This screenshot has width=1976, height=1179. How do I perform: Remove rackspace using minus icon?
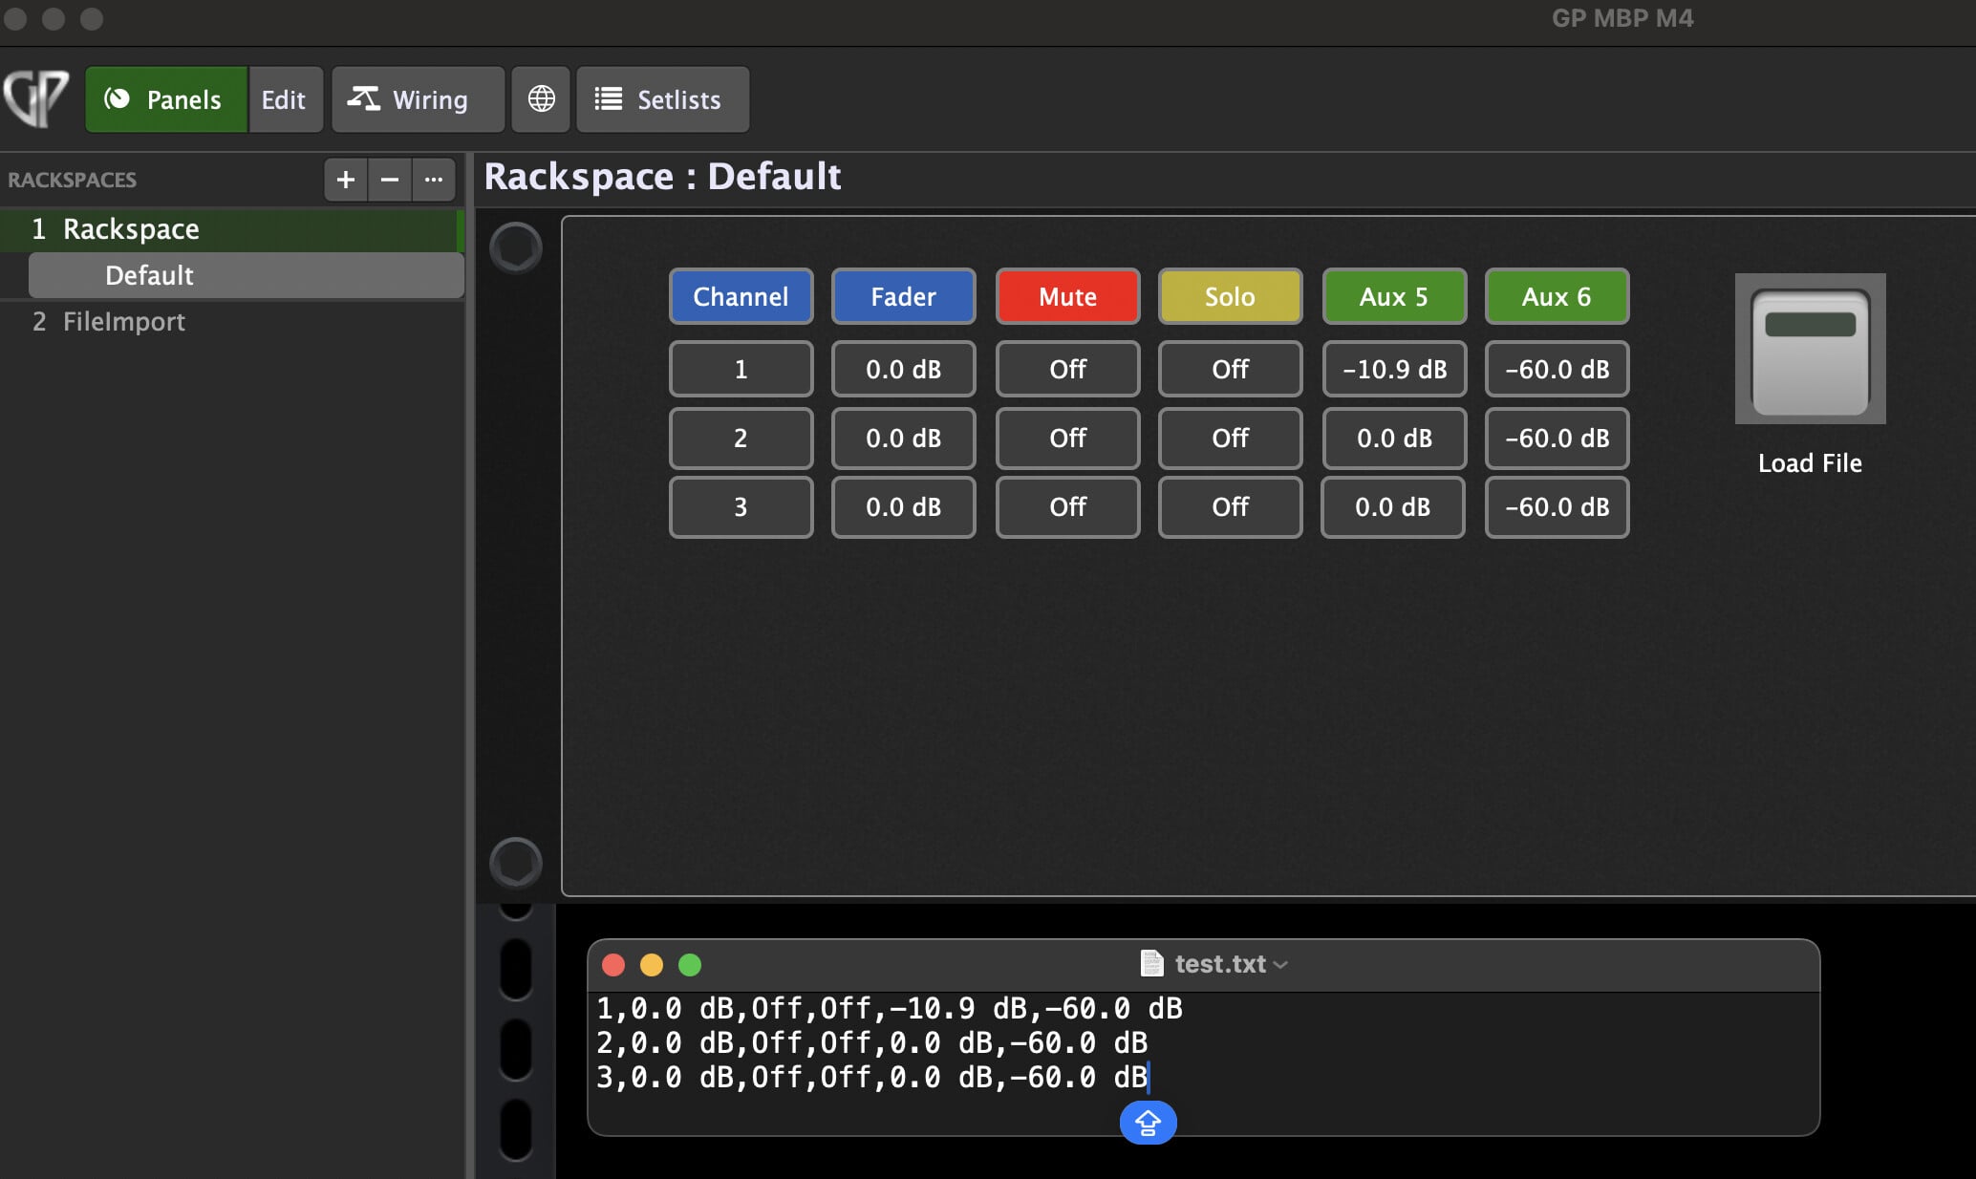(390, 180)
